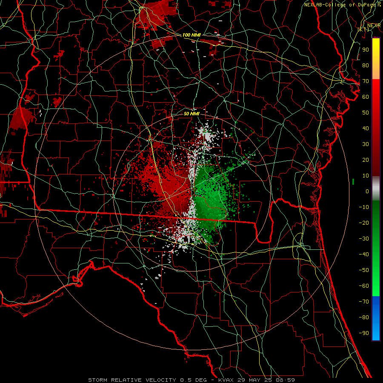Click the -40 value on velocity scale
The width and height of the screenshot is (383, 383).
364,254
